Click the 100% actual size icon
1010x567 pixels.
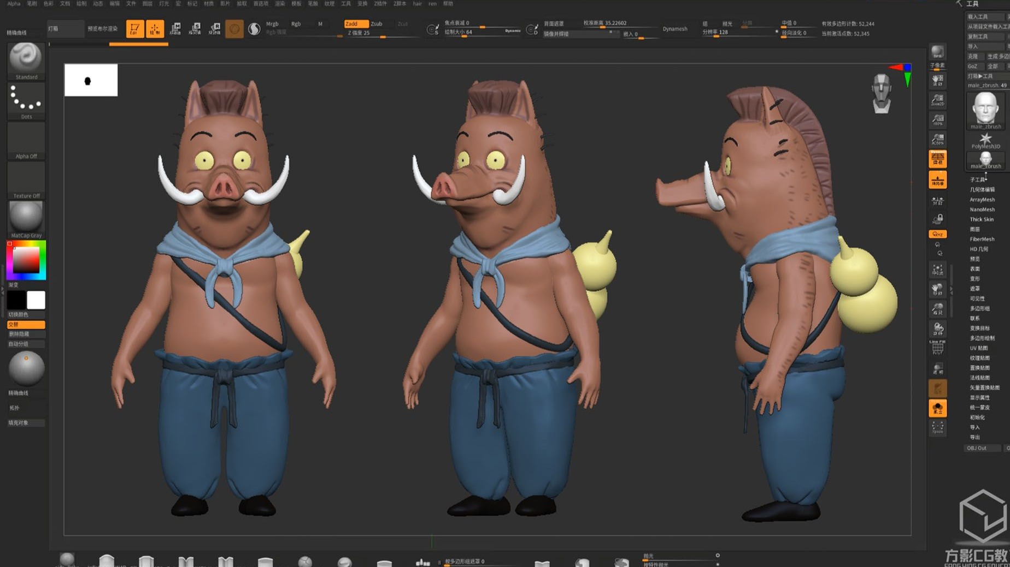point(937,120)
